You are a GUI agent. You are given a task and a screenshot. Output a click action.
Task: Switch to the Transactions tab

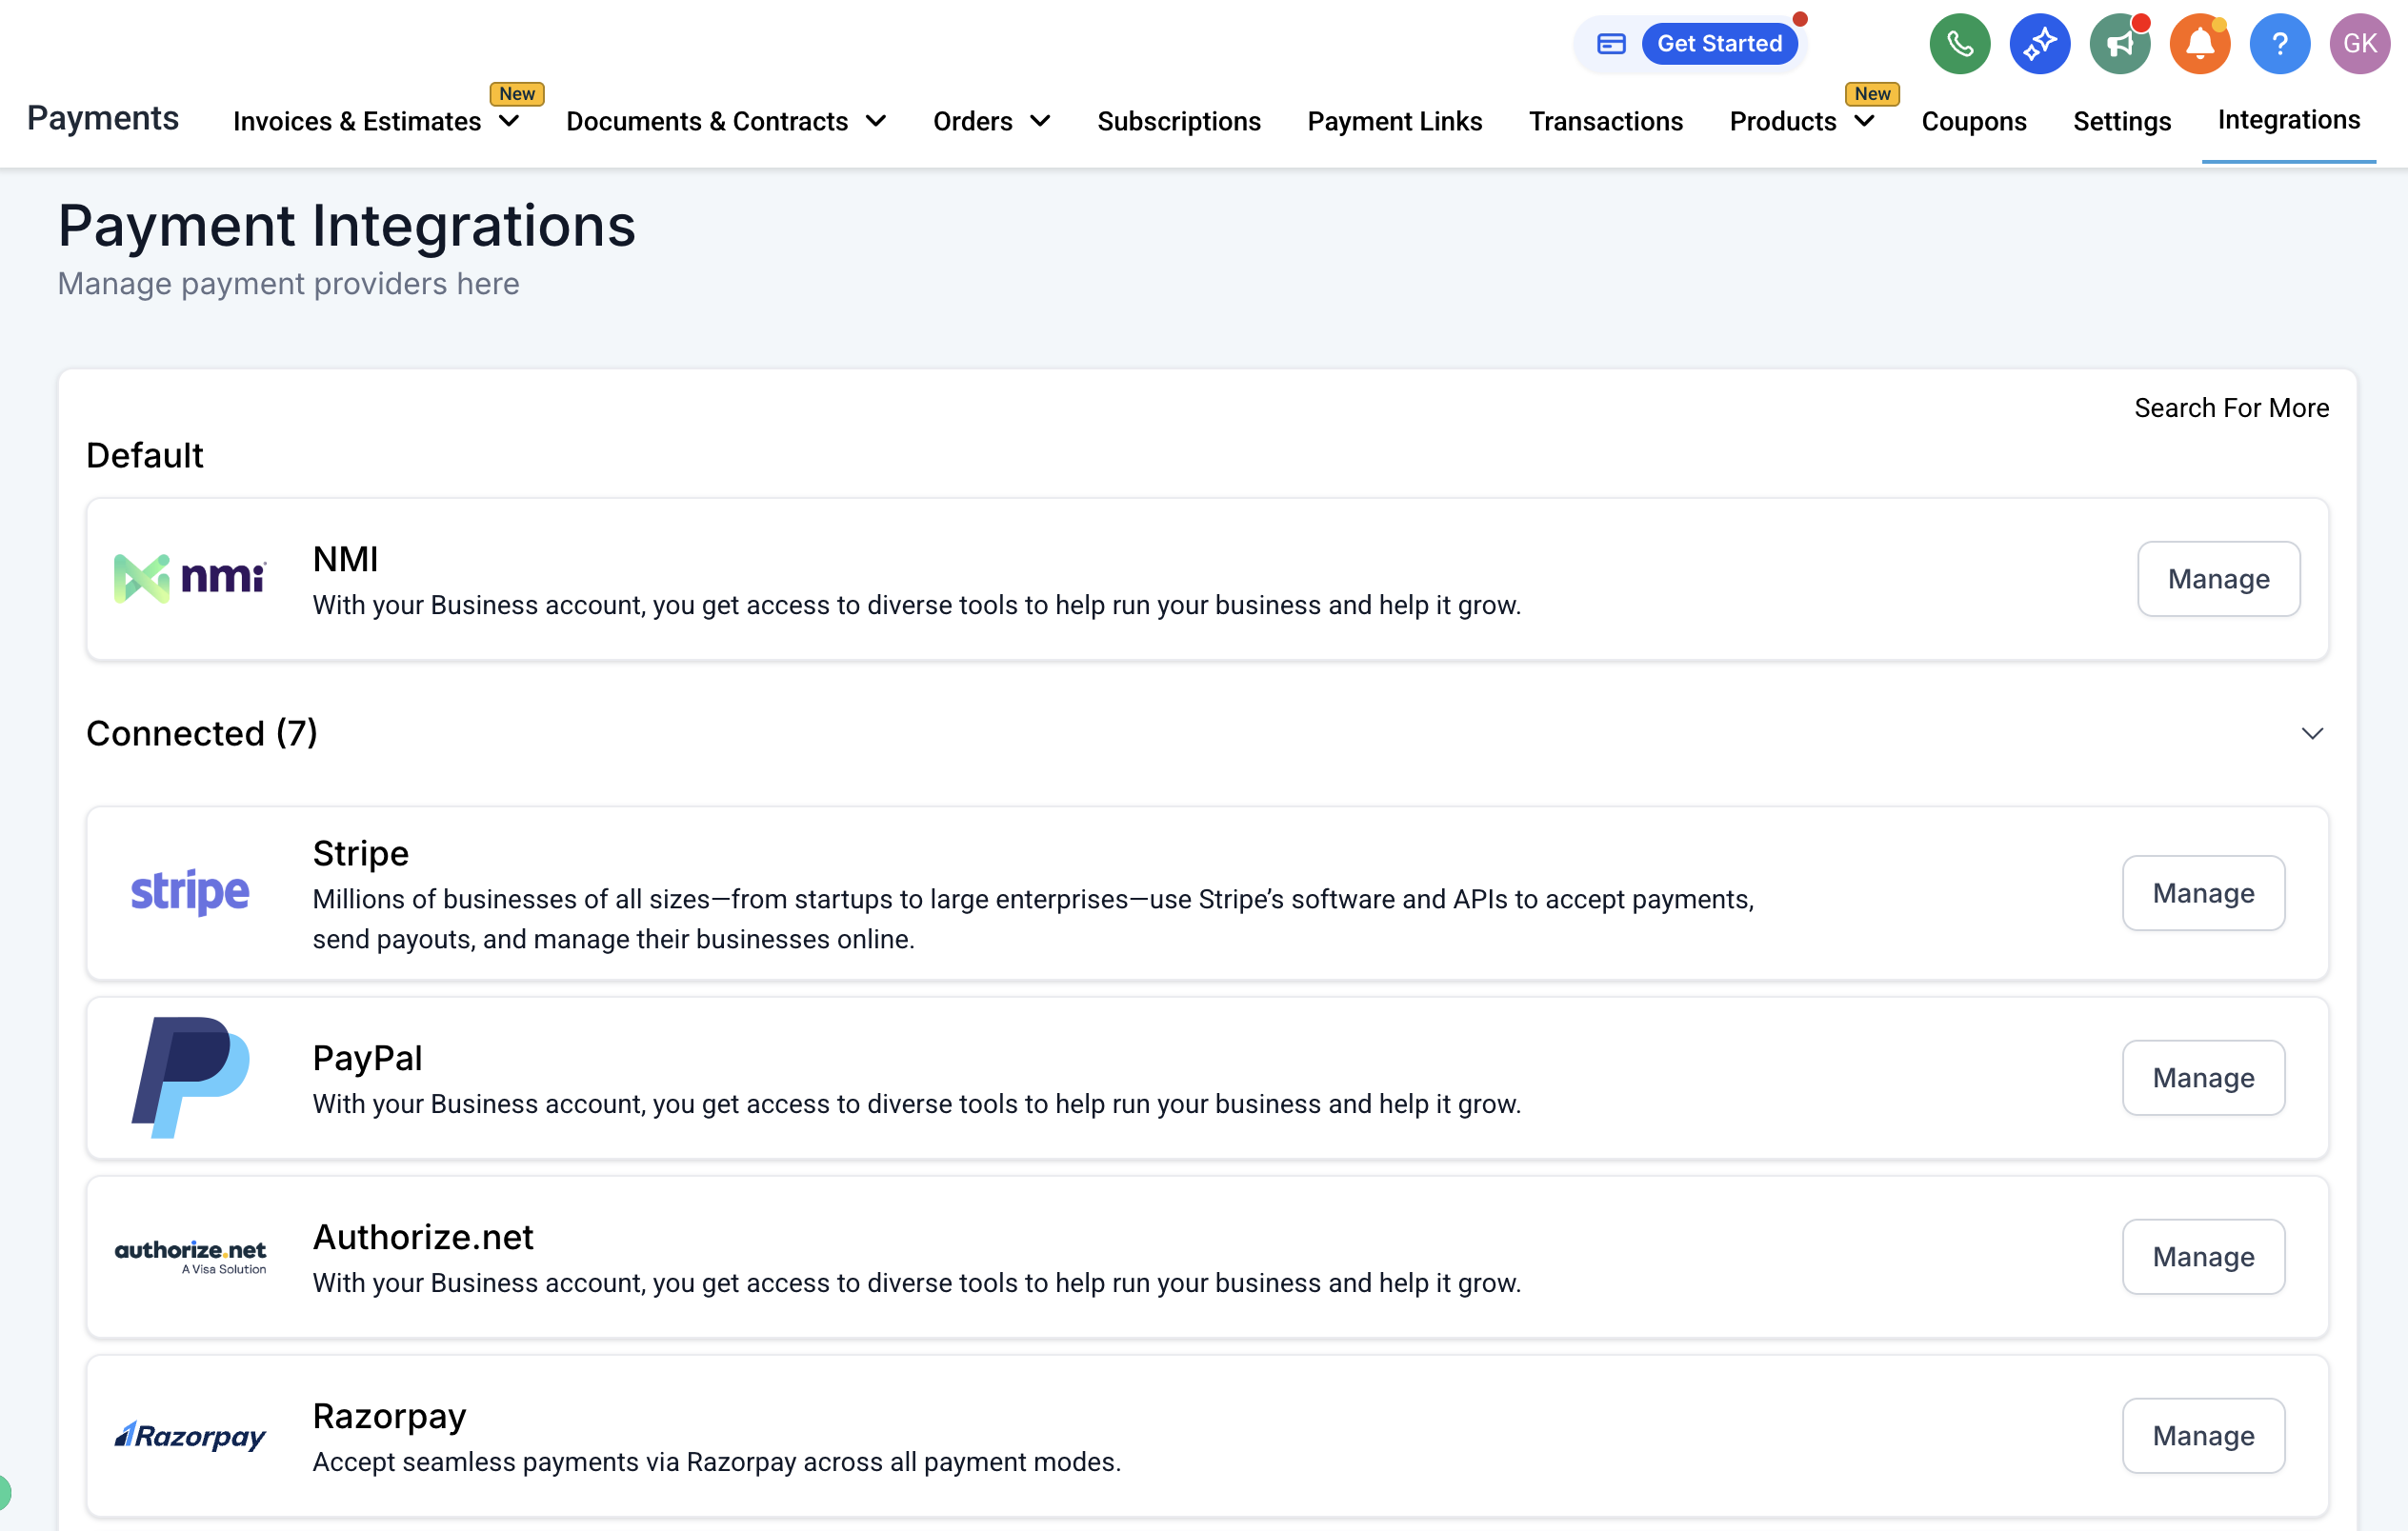point(1605,122)
